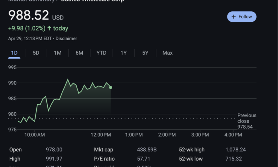Click the 52-wk high value 1,078.24

point(236,150)
